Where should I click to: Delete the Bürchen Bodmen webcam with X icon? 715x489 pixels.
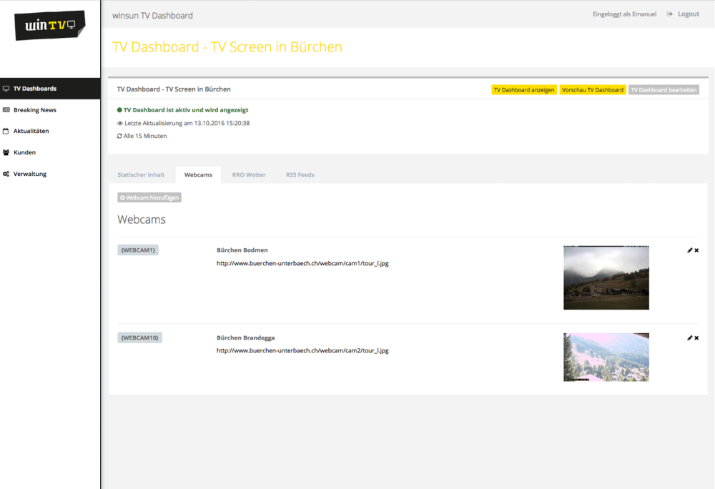(696, 250)
